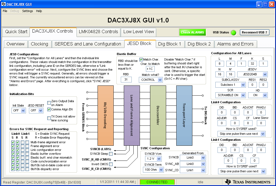Toggle the Comma Align EN checkbox
The width and height of the screenshot is (276, 186).
[49, 109]
